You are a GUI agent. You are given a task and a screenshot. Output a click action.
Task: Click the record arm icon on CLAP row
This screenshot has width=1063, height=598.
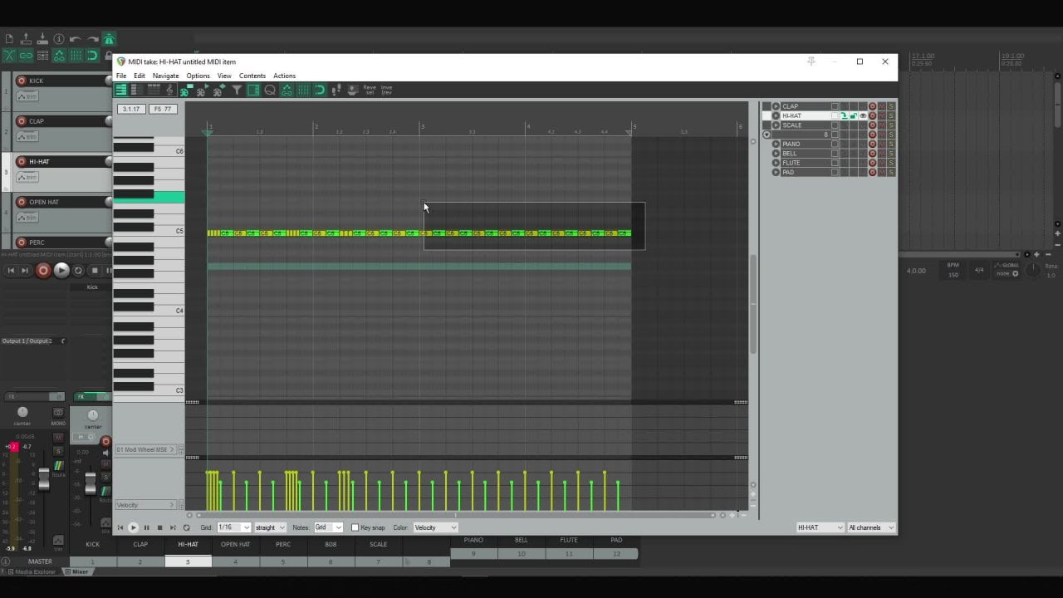pos(872,106)
